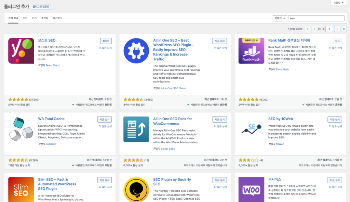This screenshot has width=350, height=202.
Task: Jump to the last results page
Action: pos(344,29)
